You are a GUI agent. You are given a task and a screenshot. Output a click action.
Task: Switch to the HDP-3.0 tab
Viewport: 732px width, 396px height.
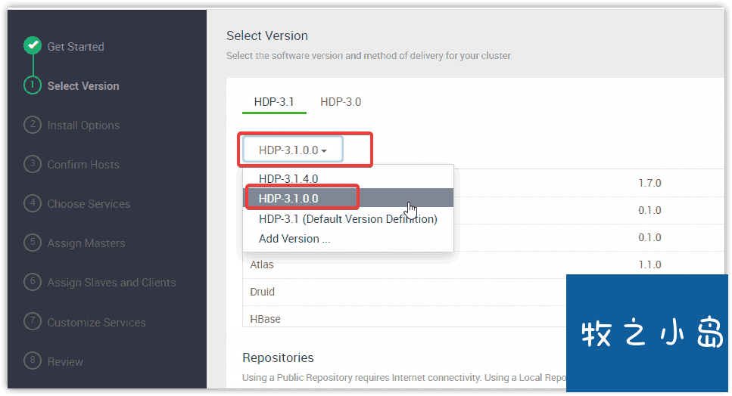[341, 102]
